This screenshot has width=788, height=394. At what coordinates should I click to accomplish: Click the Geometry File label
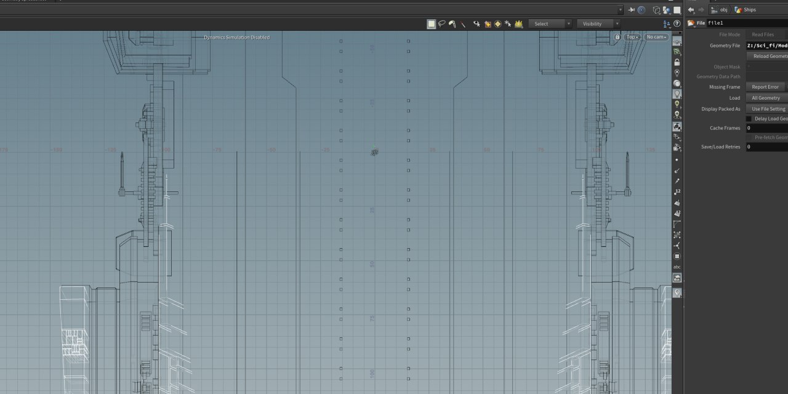[x=725, y=46]
